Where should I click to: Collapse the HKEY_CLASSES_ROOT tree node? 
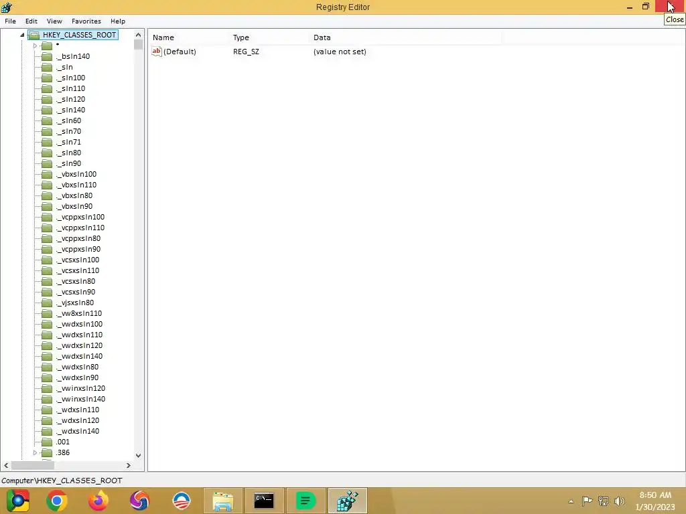coord(22,35)
